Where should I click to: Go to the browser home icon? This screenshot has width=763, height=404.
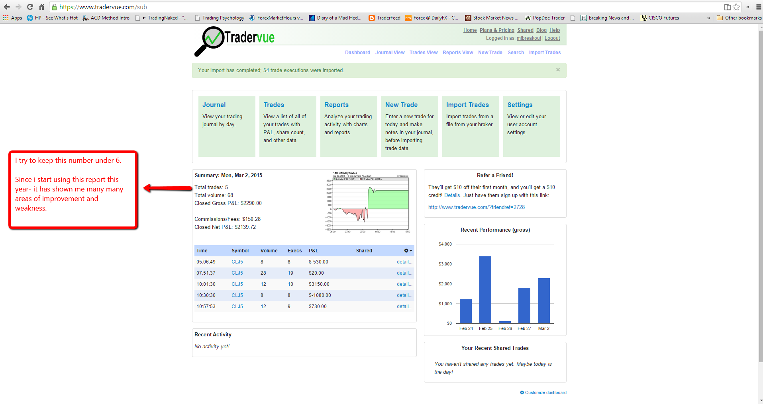pos(41,7)
